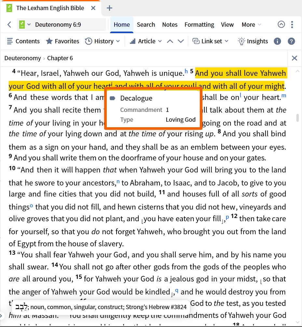The width and height of the screenshot is (302, 327).
Task: Switch to the Search tab
Action: click(x=146, y=25)
